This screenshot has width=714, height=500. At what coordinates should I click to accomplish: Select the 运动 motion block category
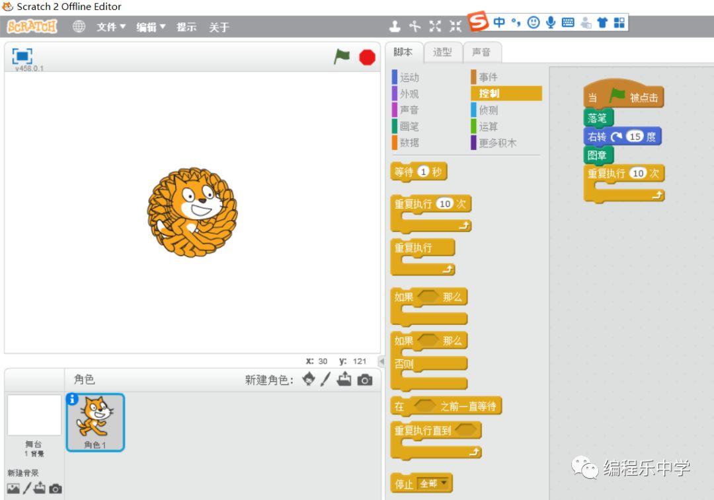(x=409, y=77)
